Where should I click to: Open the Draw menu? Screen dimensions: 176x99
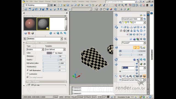point(59,1)
